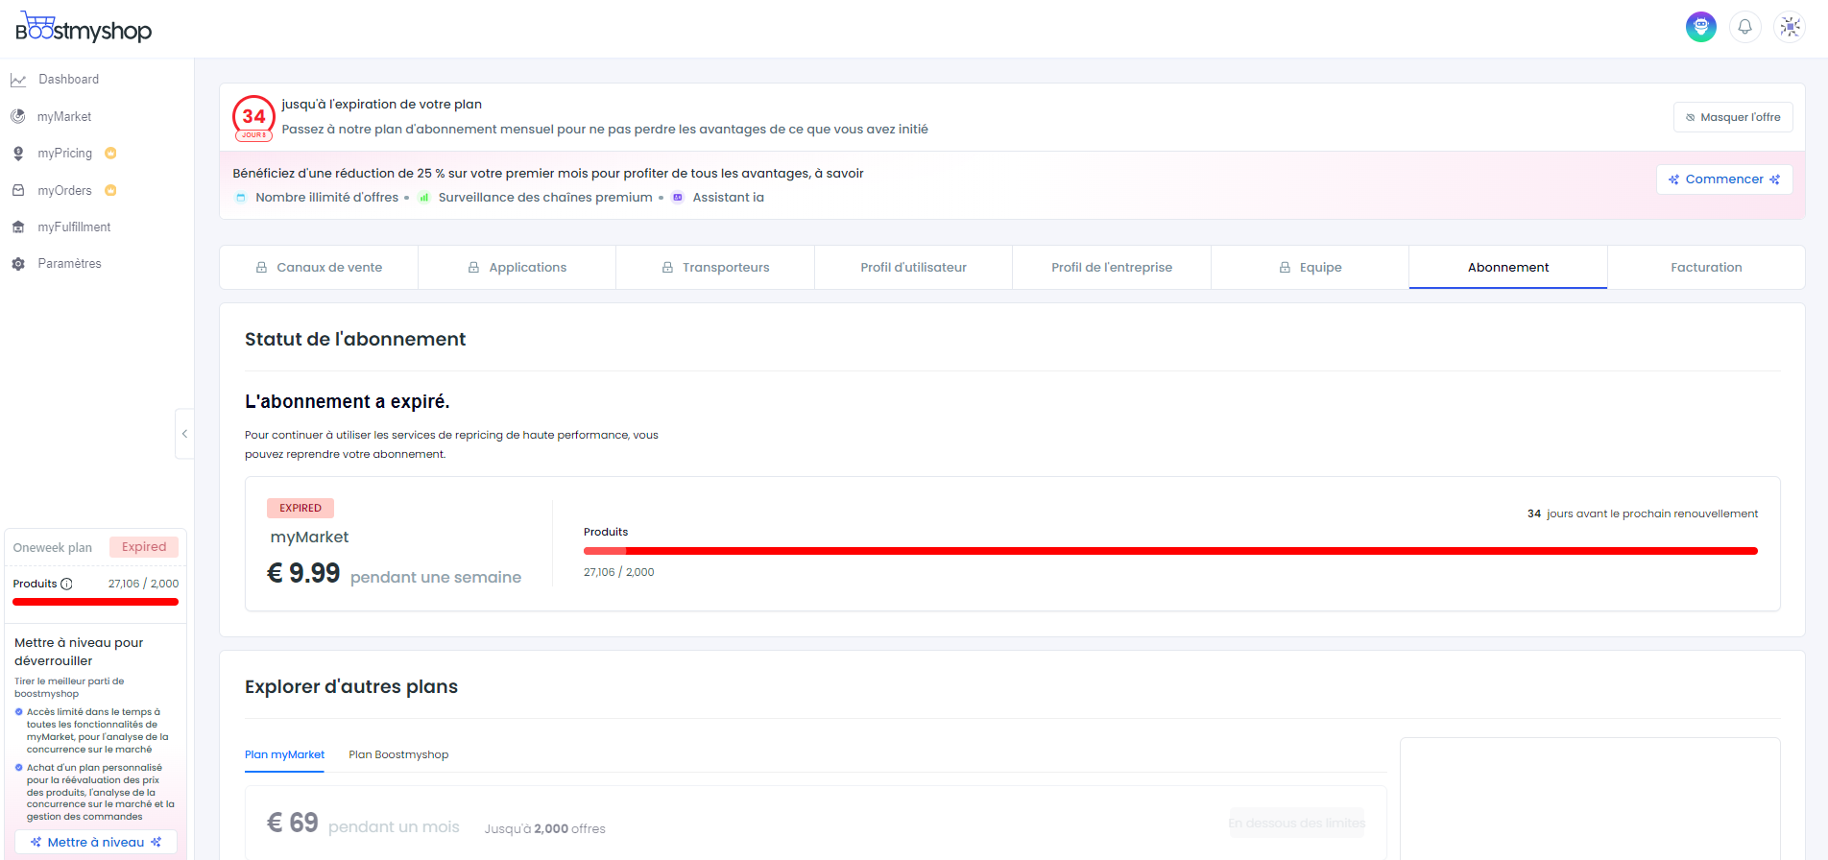The width and height of the screenshot is (1828, 860).
Task: Click the theme/sparkle icon top right
Action: (1790, 27)
